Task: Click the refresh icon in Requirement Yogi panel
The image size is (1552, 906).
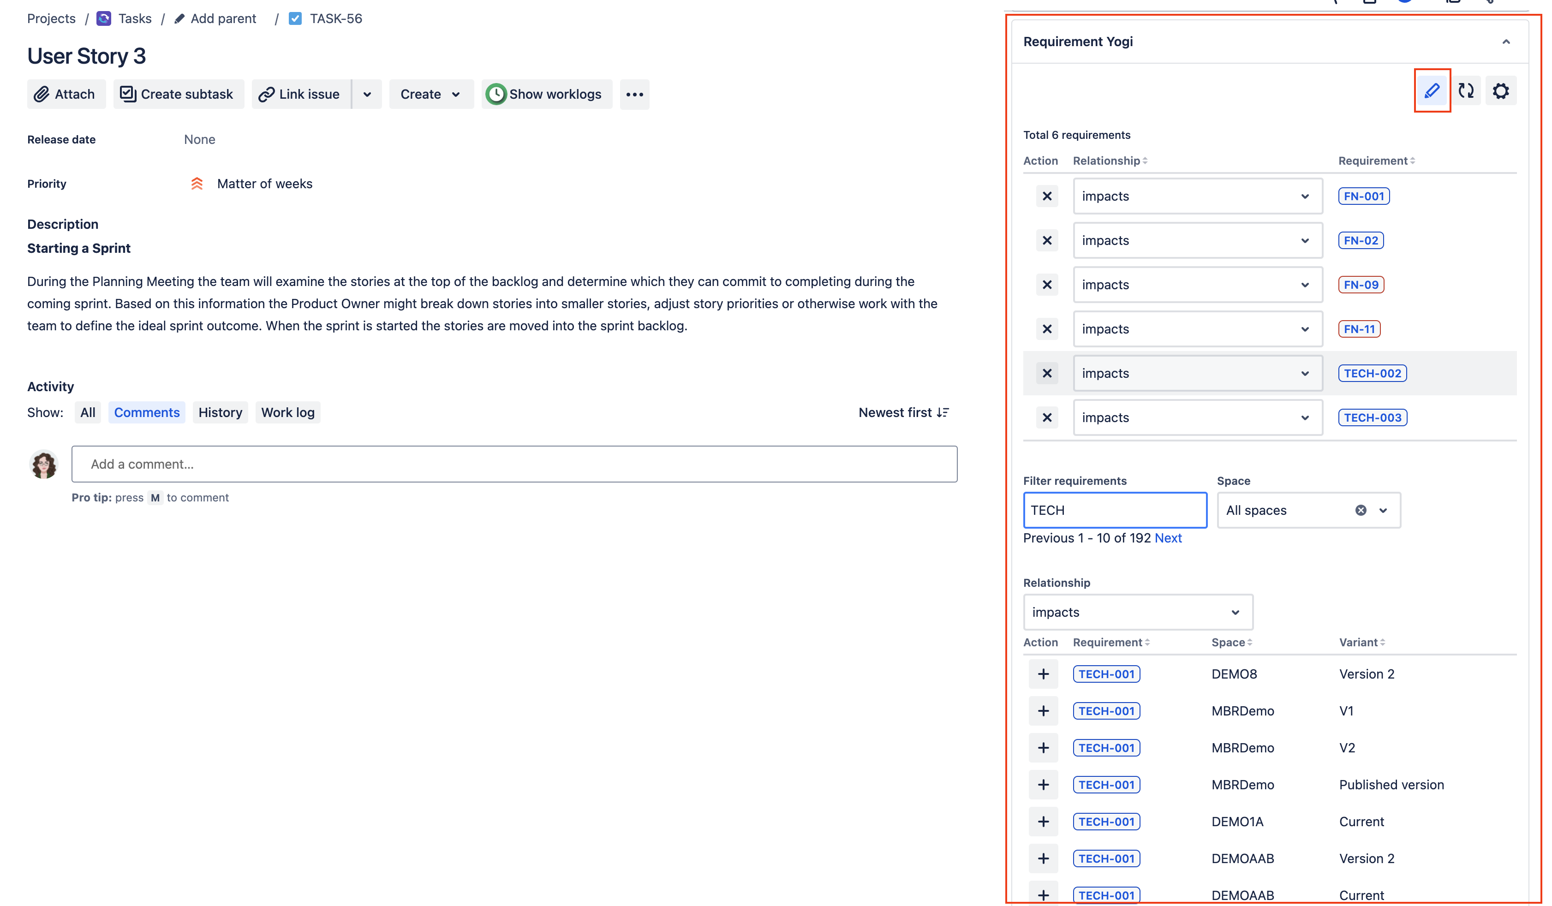Action: [1466, 90]
